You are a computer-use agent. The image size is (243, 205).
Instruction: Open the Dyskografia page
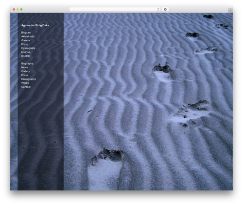coord(28,48)
